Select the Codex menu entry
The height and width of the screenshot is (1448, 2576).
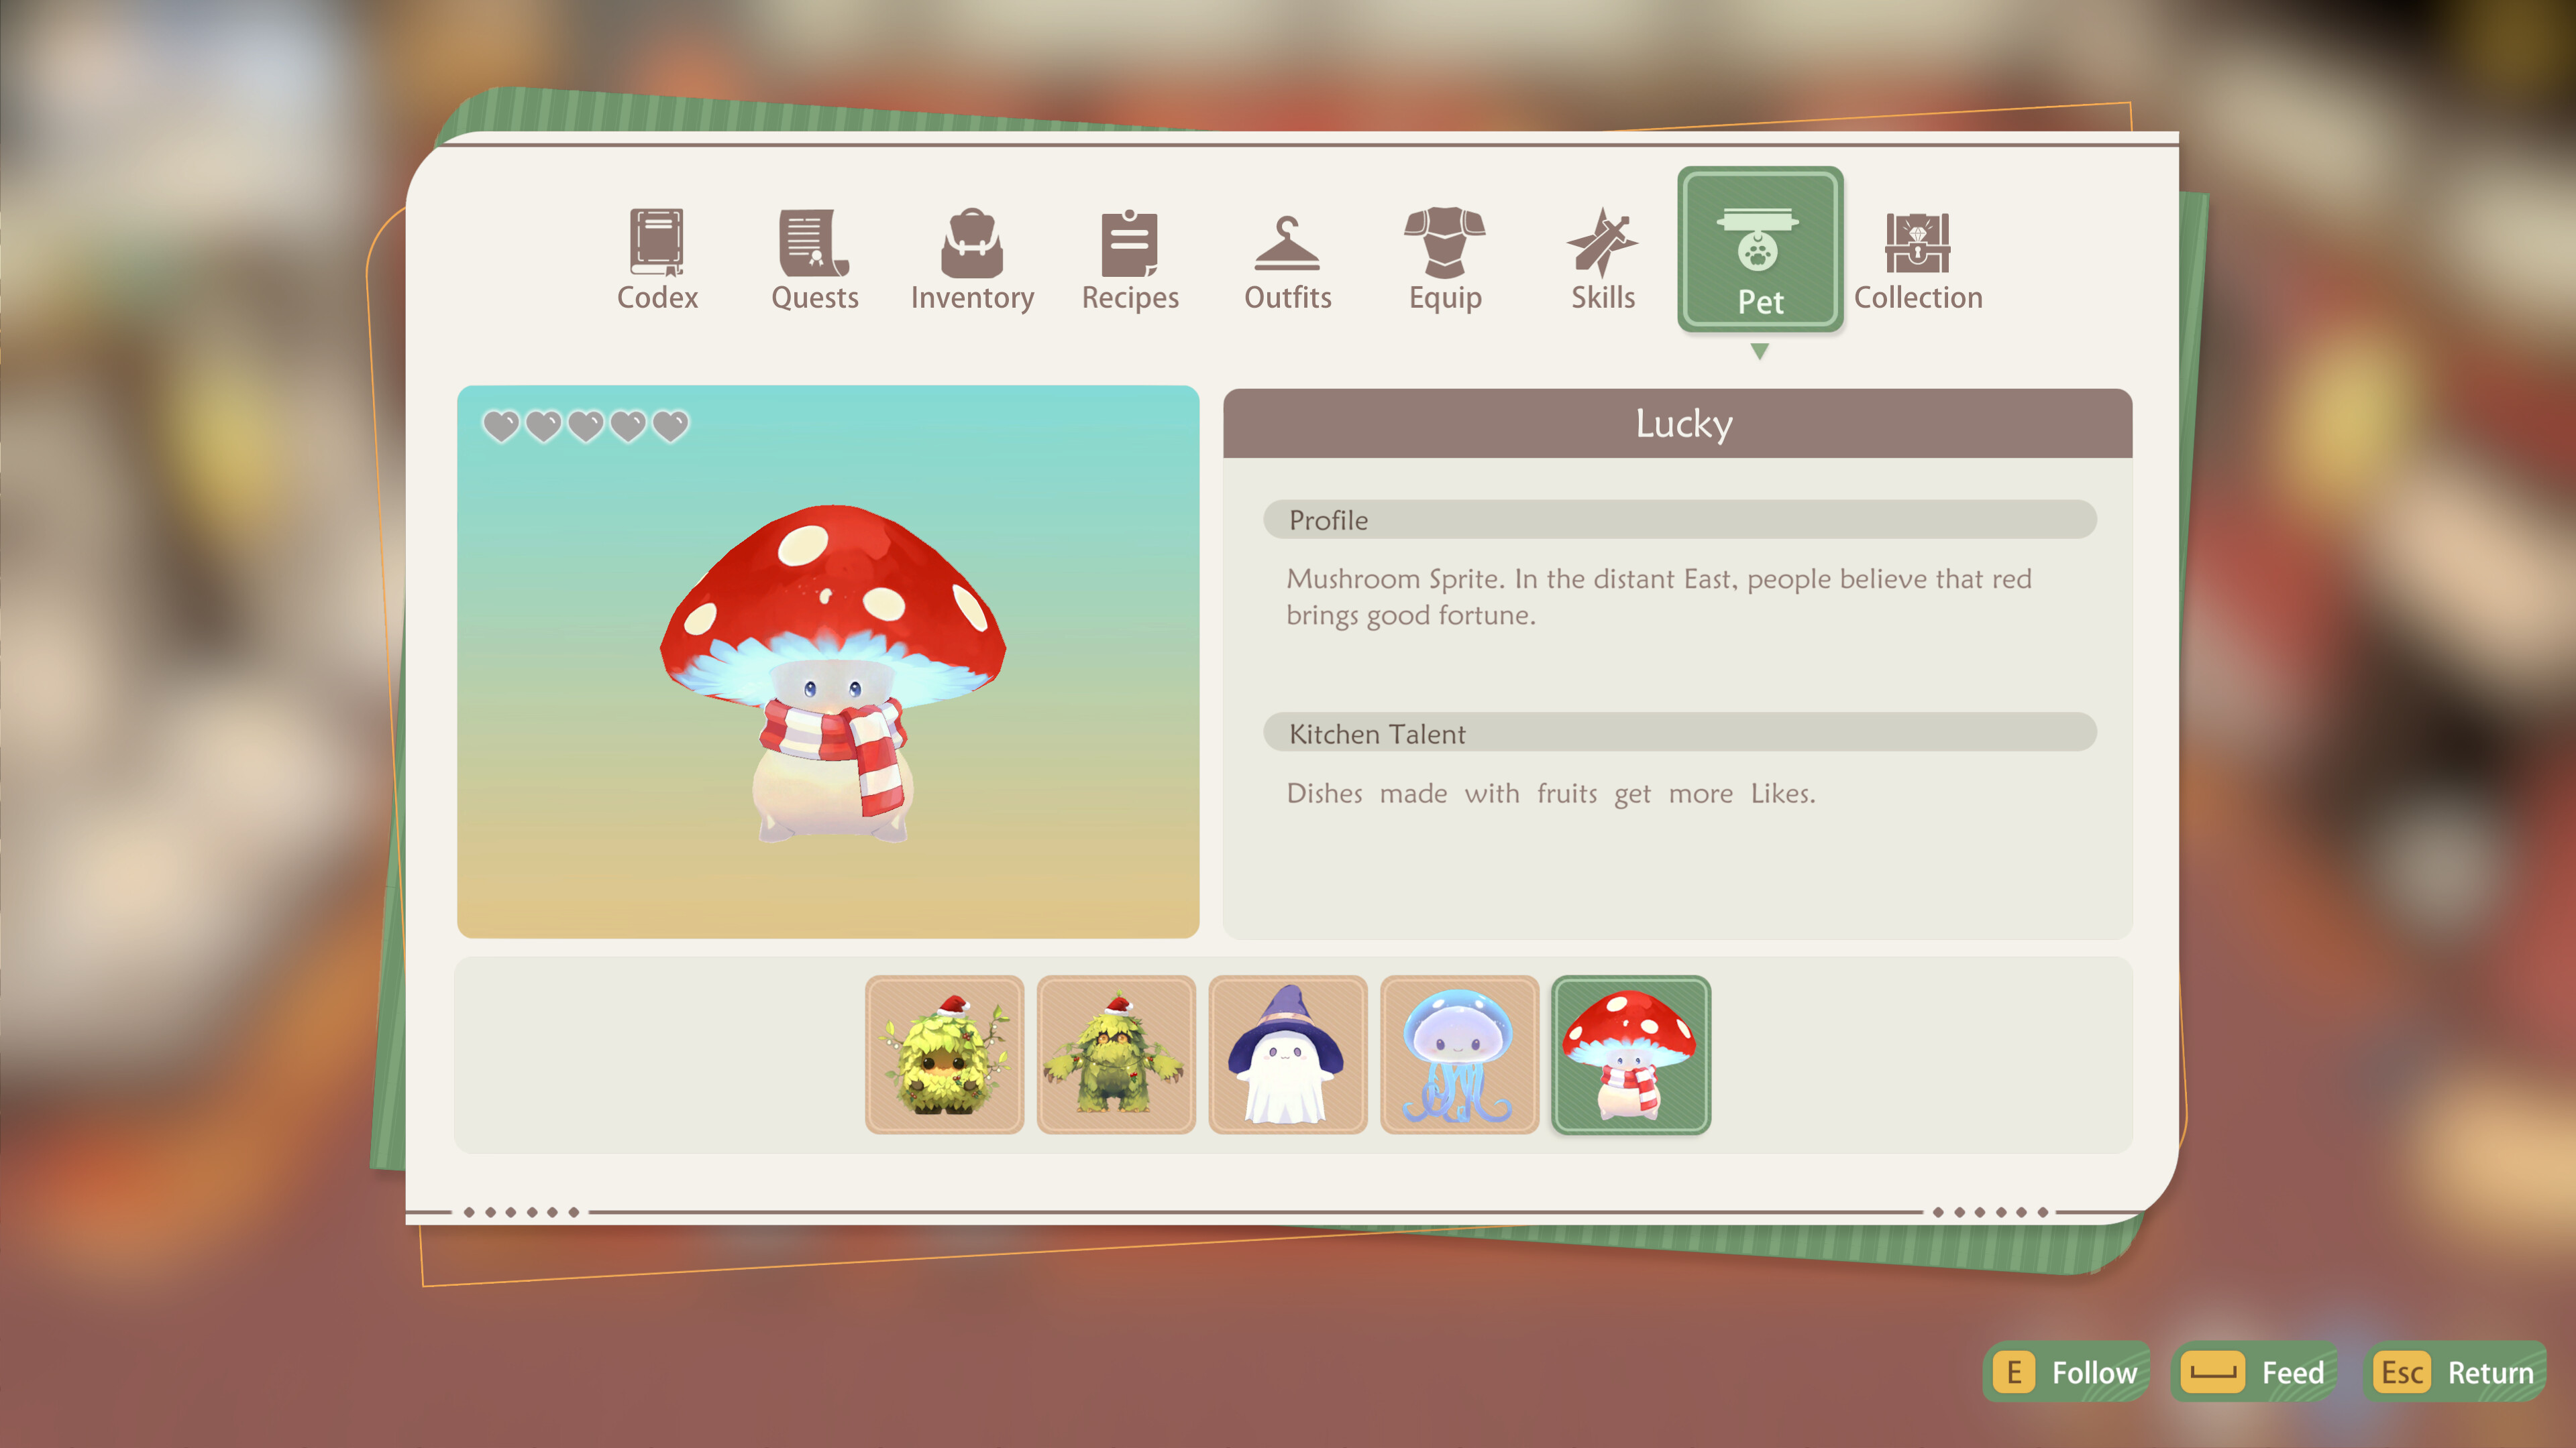(656, 260)
